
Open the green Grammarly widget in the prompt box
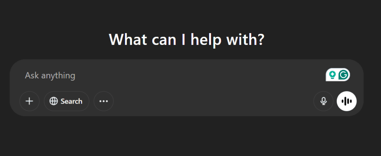coord(338,75)
